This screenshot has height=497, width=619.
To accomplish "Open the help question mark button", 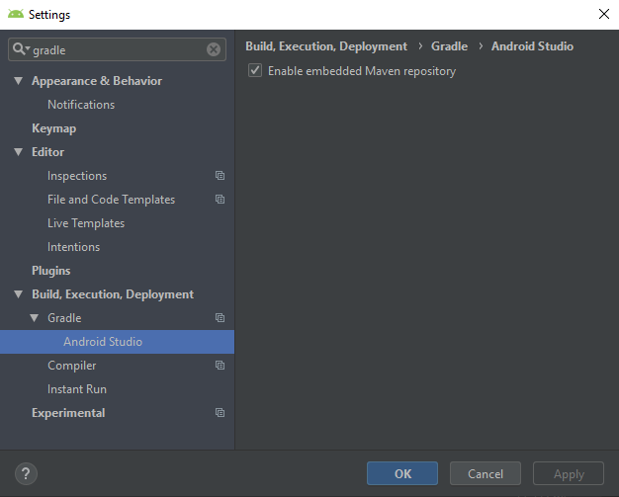I will (x=26, y=473).
